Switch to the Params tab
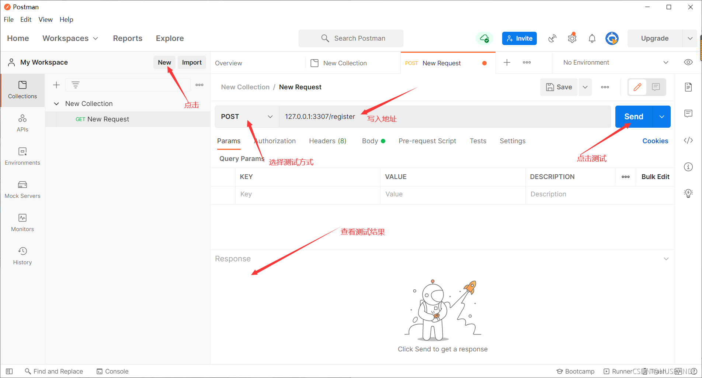The image size is (702, 378). (229, 141)
